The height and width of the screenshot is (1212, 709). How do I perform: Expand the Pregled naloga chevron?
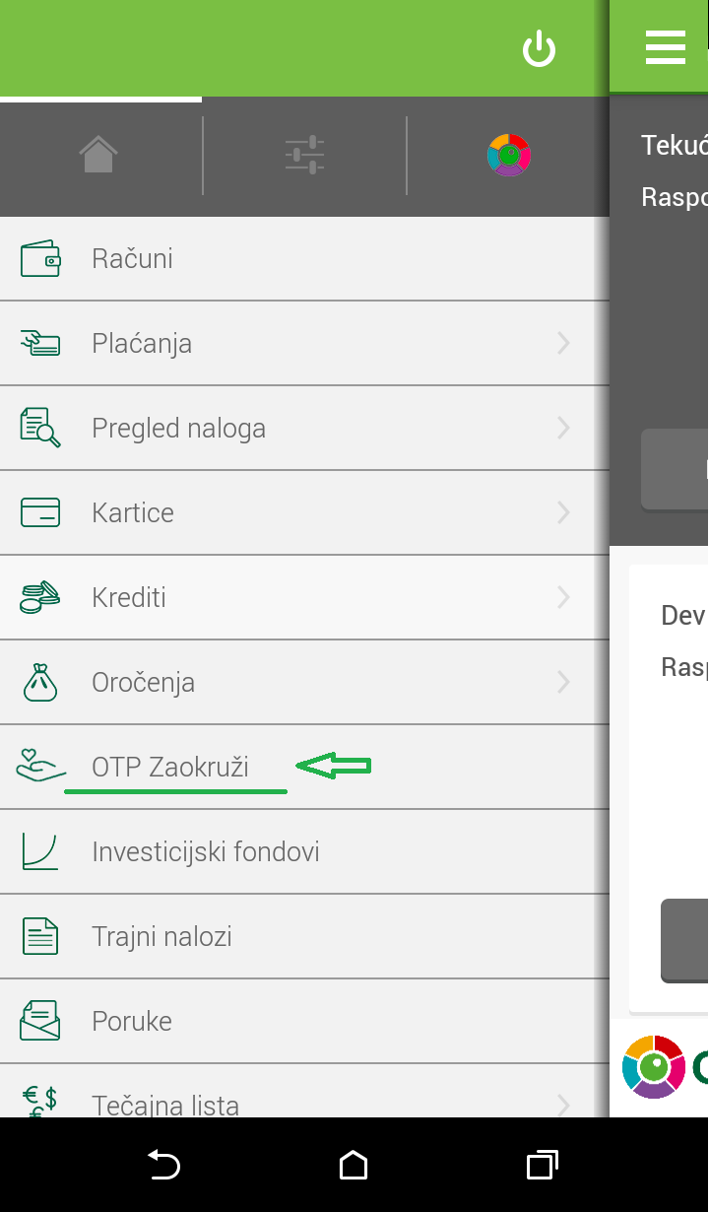[563, 428]
